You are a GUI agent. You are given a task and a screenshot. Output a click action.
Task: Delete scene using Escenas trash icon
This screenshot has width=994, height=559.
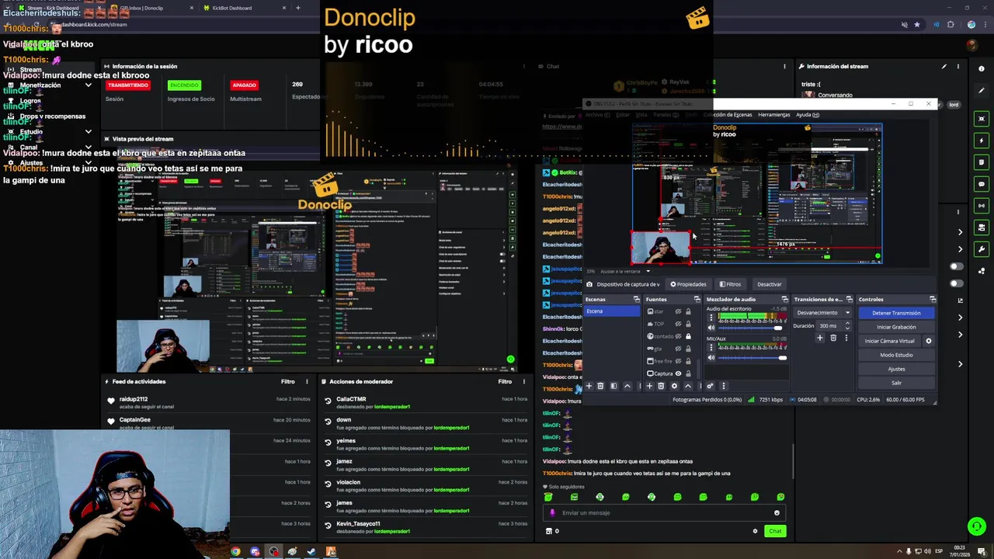[600, 386]
